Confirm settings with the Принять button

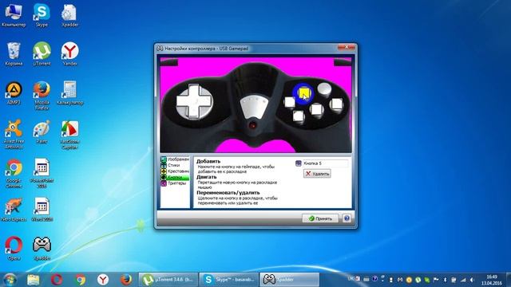coord(320,218)
